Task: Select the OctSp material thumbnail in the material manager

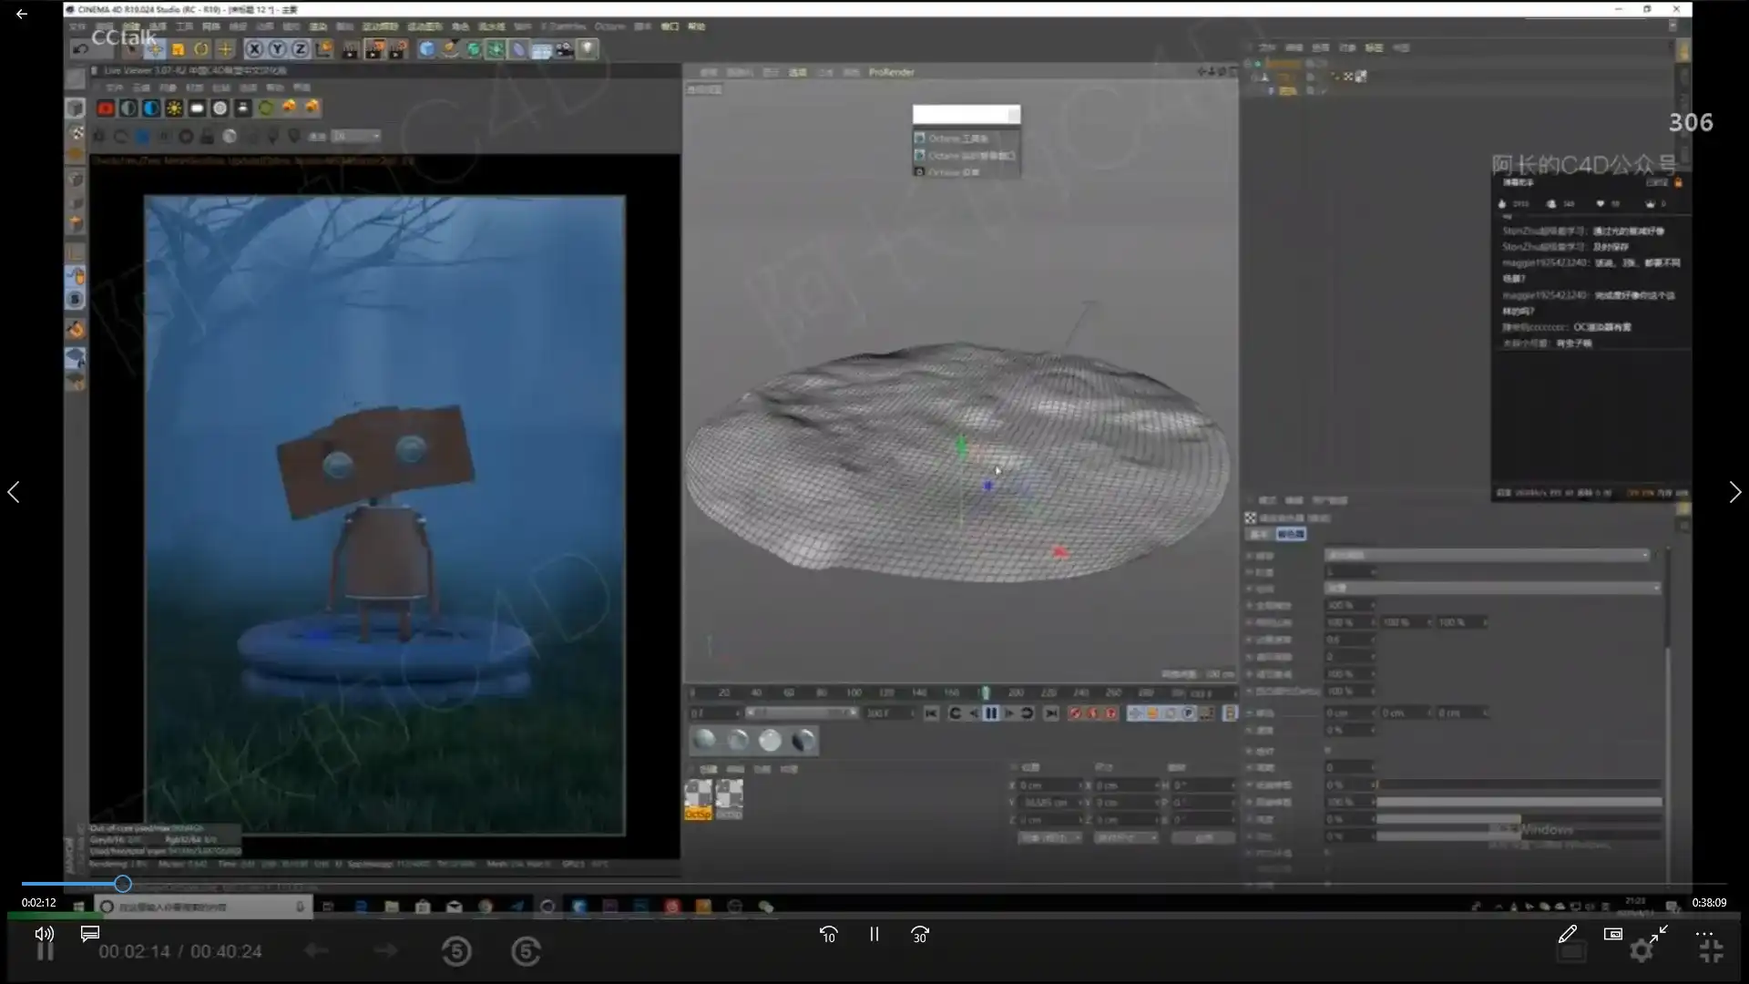Action: [698, 794]
